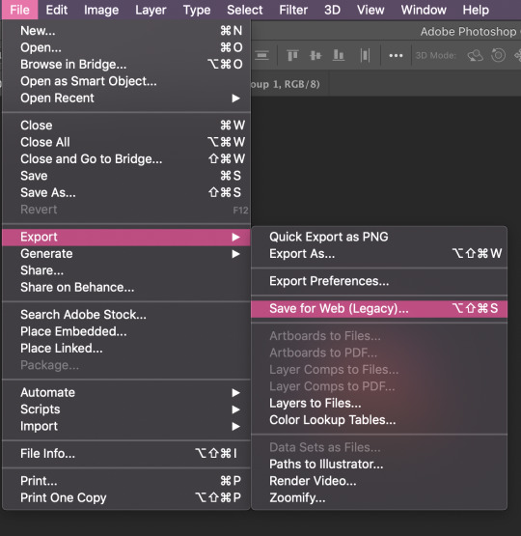This screenshot has height=536, width=521.
Task: Choose Render Video...
Action: 379,481
